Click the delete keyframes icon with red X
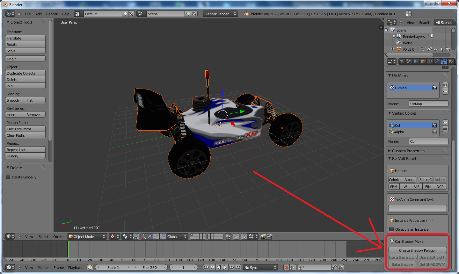This screenshot has height=274, width=459. click(341, 267)
